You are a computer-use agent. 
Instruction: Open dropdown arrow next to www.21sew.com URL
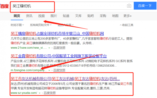tap(49, 48)
